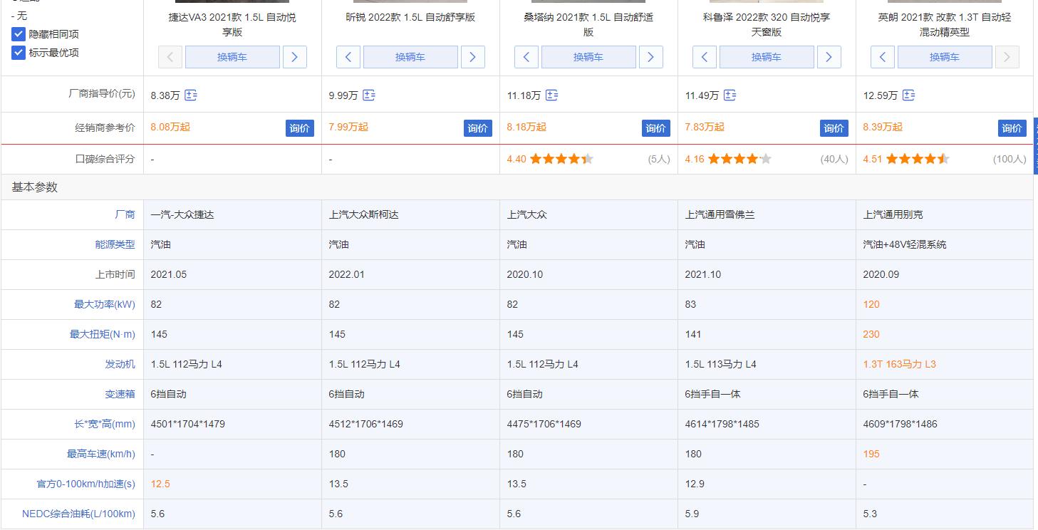
Task: Click 换辆车 for 捷达VA3
Action: (x=232, y=57)
